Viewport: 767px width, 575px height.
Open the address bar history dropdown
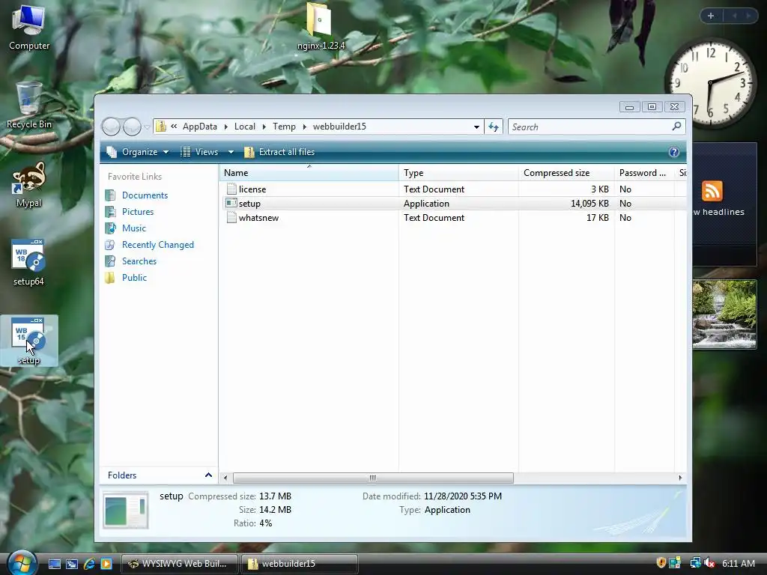476,127
